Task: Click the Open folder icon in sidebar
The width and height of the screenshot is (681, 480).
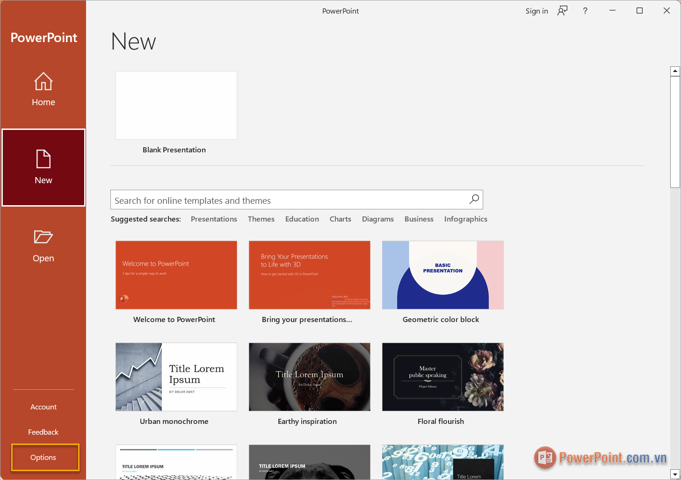Action: coord(43,237)
